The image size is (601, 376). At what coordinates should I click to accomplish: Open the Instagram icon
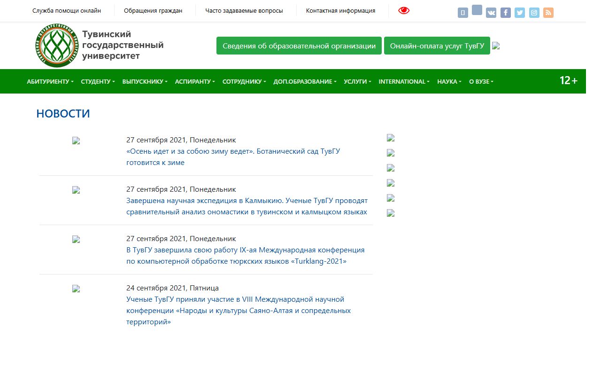pos(534,13)
